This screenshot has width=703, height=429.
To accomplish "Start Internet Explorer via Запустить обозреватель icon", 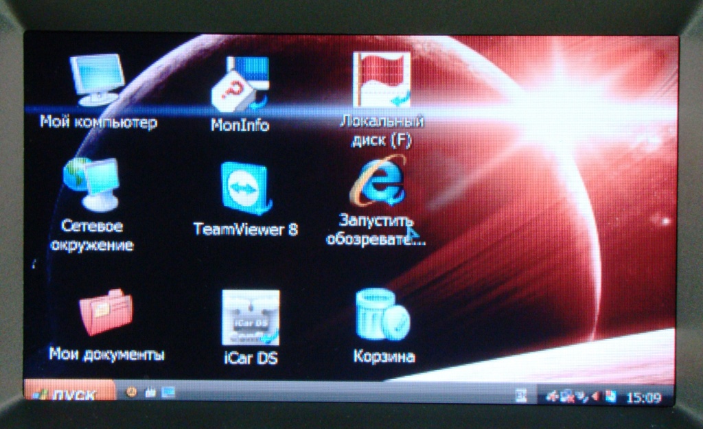I will (378, 183).
